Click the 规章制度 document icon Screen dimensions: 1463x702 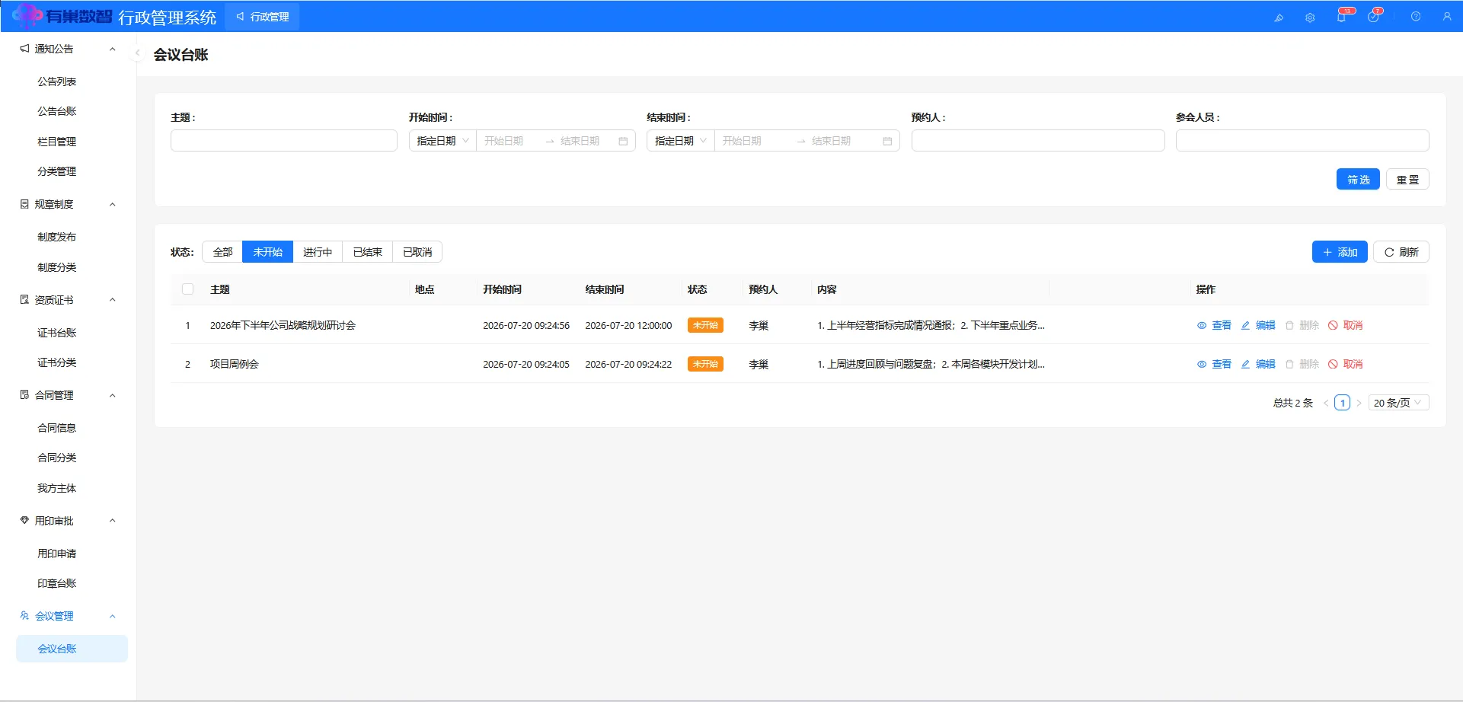24,204
